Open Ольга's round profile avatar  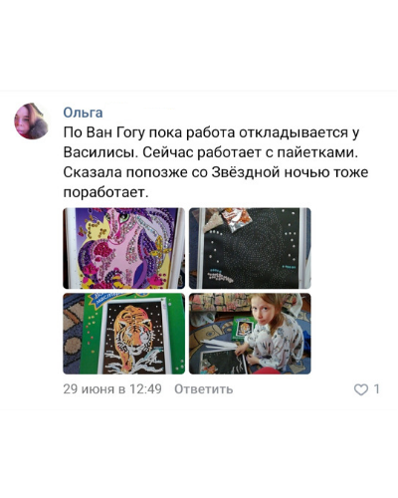click(x=32, y=121)
